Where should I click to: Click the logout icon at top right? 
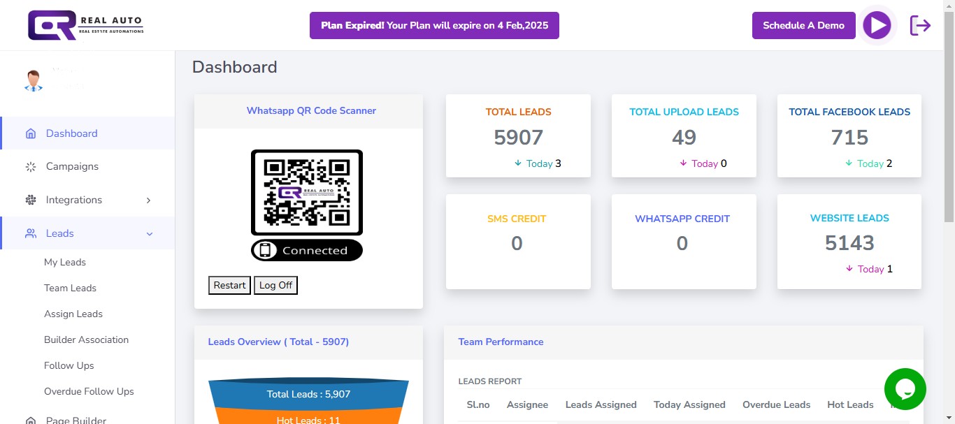click(920, 26)
